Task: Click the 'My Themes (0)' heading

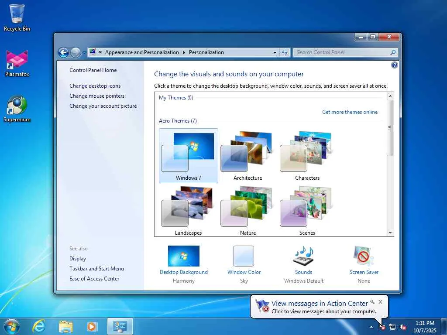Action: pyautogui.click(x=176, y=98)
